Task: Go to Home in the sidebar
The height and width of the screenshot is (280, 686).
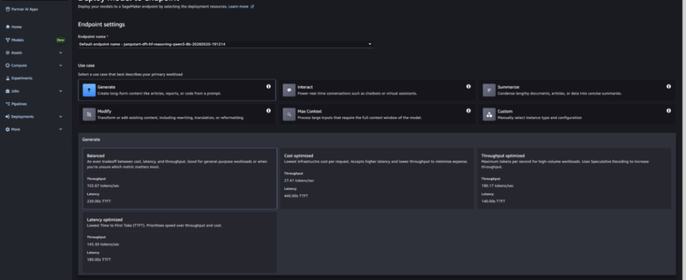Action: click(x=16, y=27)
